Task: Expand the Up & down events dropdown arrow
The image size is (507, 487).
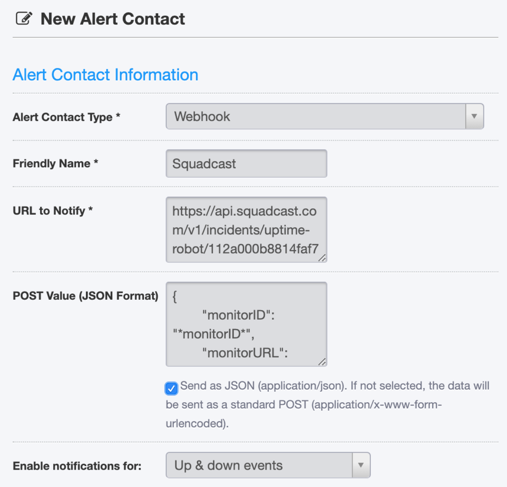Action: 361,465
